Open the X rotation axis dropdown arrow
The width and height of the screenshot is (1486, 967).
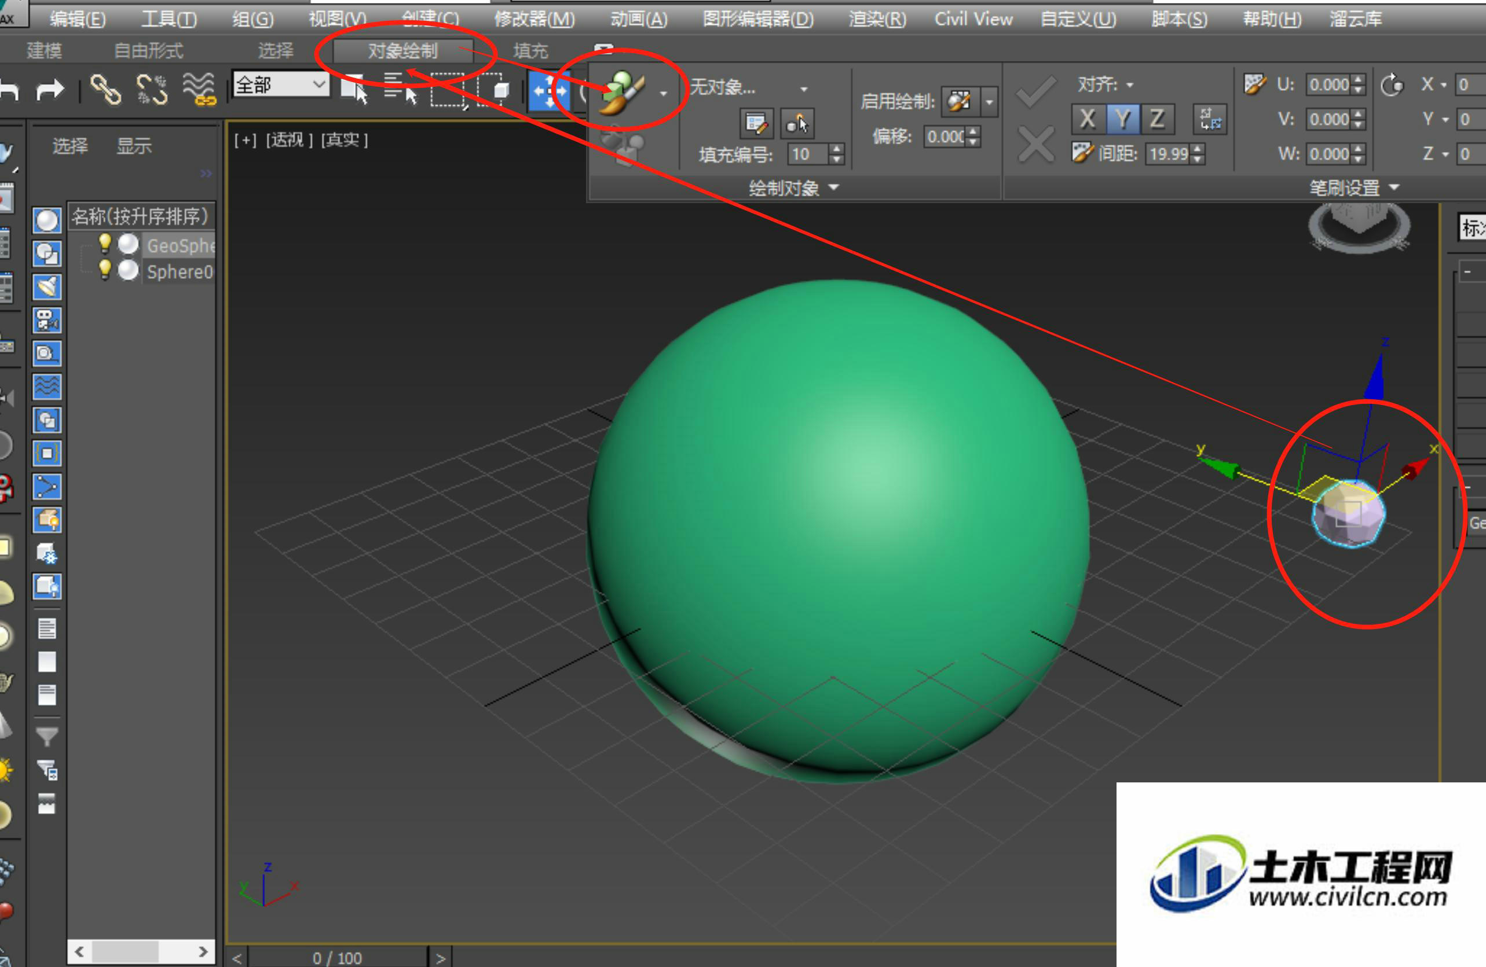click(1443, 85)
